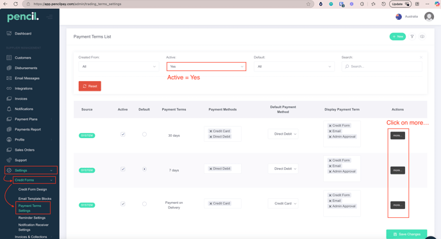The height and width of the screenshot is (239, 441).
Task: Open the filter funnel icon near New
Action: click(412, 36)
